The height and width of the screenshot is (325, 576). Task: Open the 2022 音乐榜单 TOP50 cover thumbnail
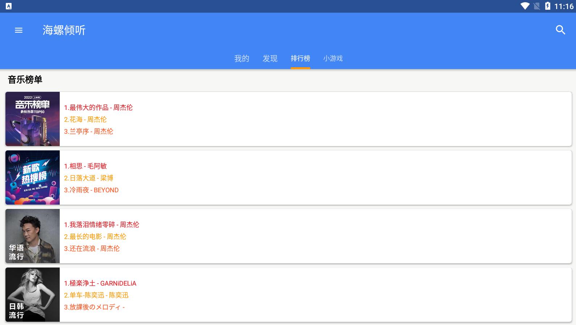(33, 119)
